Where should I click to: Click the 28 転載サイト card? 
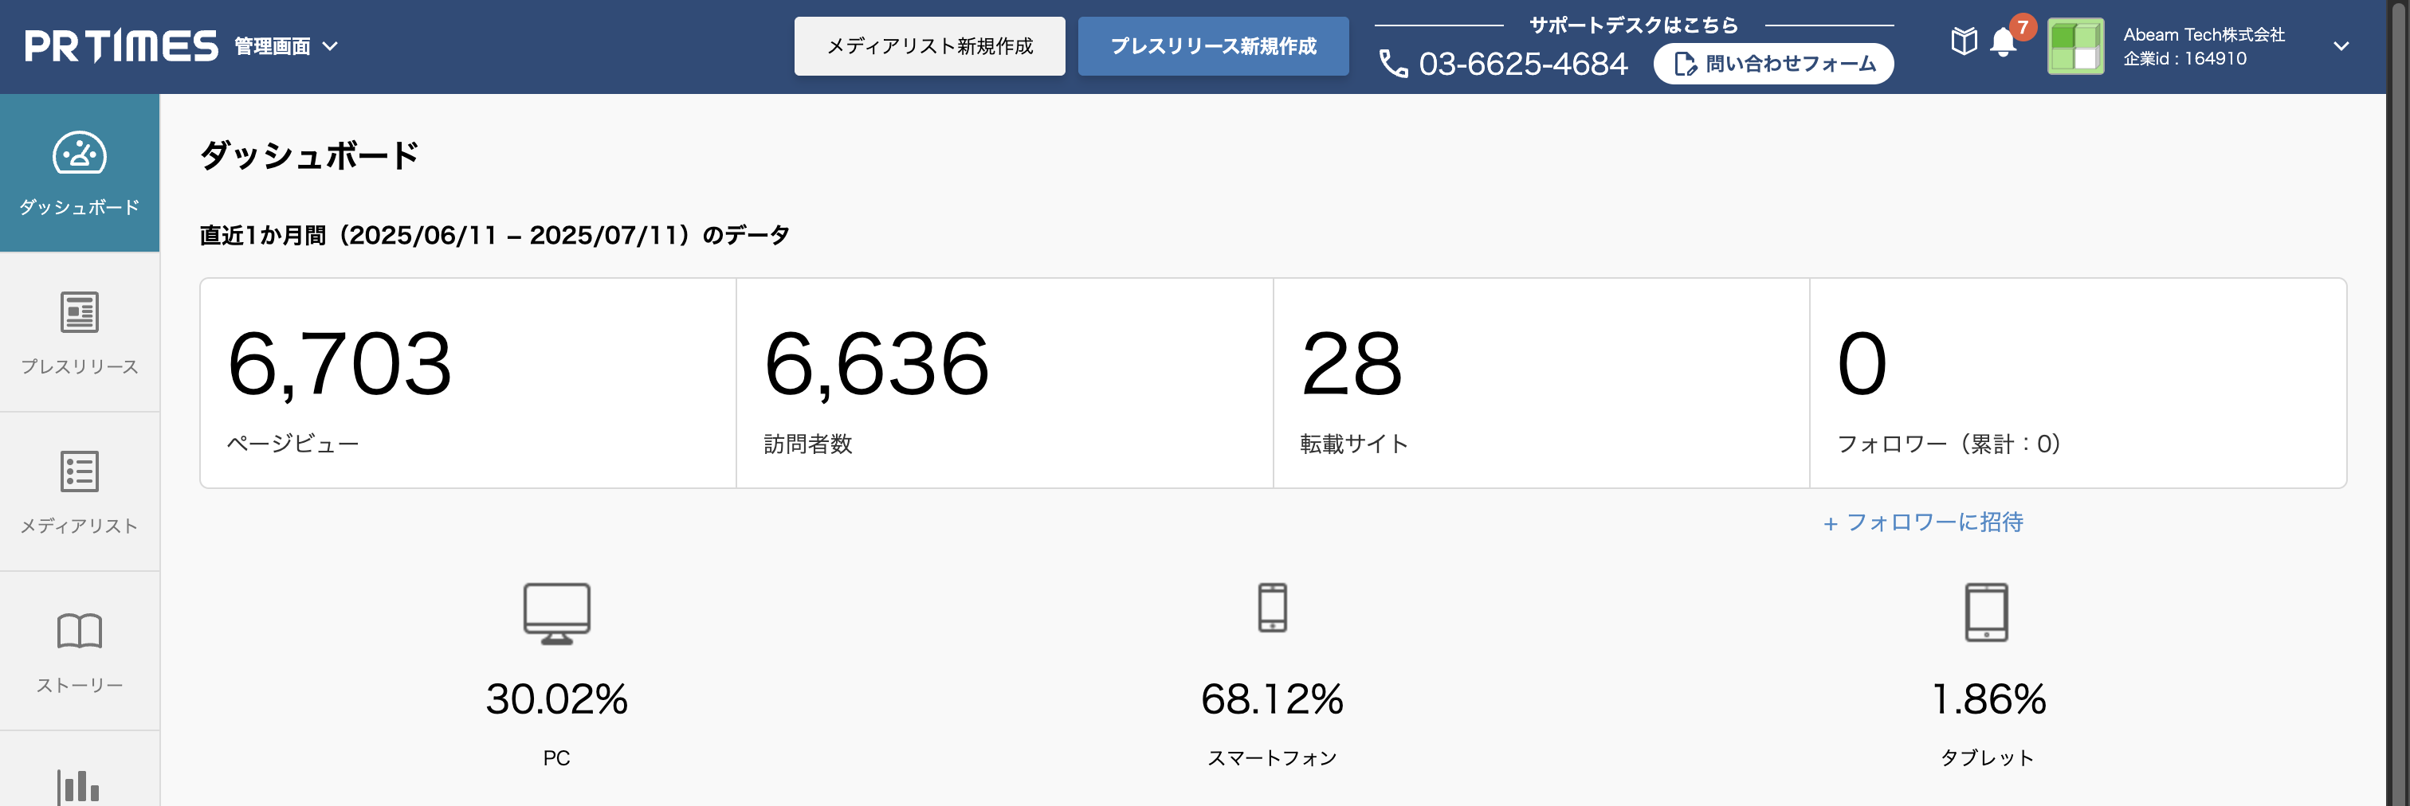[x=1541, y=382]
